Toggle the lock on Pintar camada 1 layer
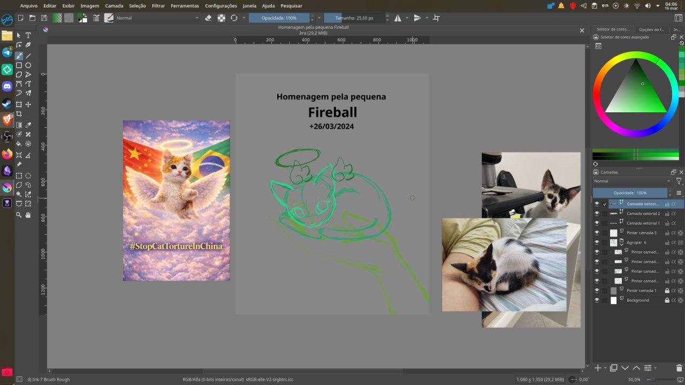 coord(667,291)
